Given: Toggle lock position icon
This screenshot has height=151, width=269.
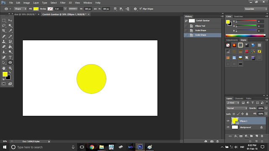Looking at the screenshot, I should click(243, 114).
